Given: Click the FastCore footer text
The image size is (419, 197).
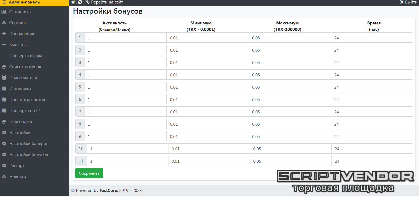Looking at the screenshot, I should click(108, 191).
